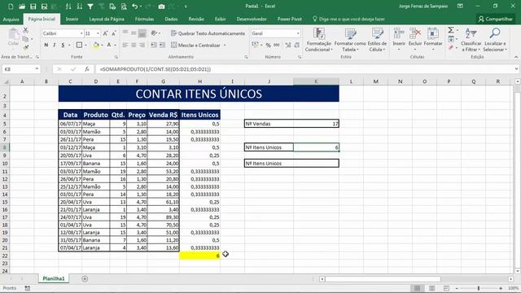Click the Name Box showing K8
The image size is (521, 293).
[21, 69]
